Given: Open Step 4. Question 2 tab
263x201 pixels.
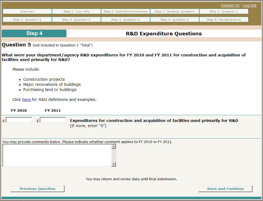Looking at the screenshot, I should tap(27, 19).
